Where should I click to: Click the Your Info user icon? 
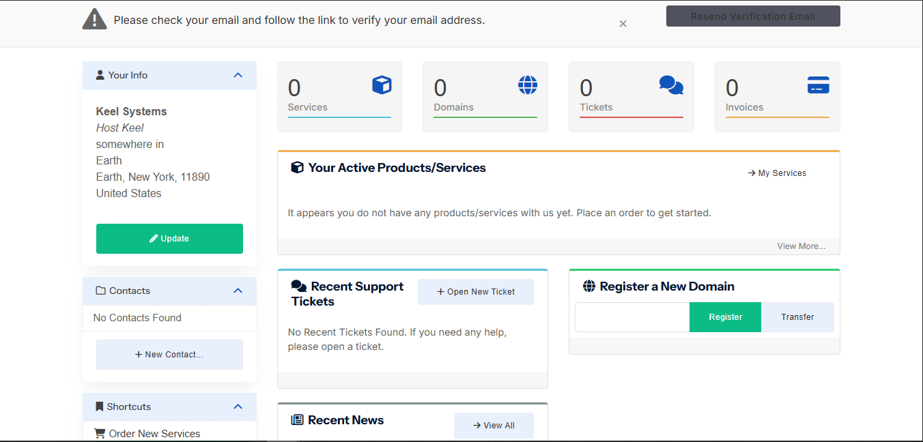(100, 75)
